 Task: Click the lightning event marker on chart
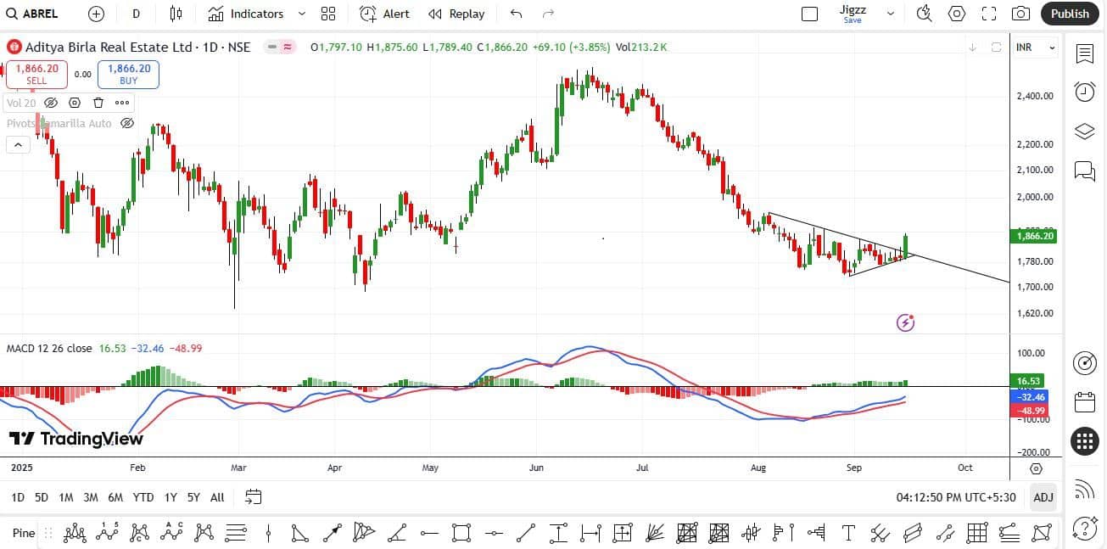click(x=905, y=322)
